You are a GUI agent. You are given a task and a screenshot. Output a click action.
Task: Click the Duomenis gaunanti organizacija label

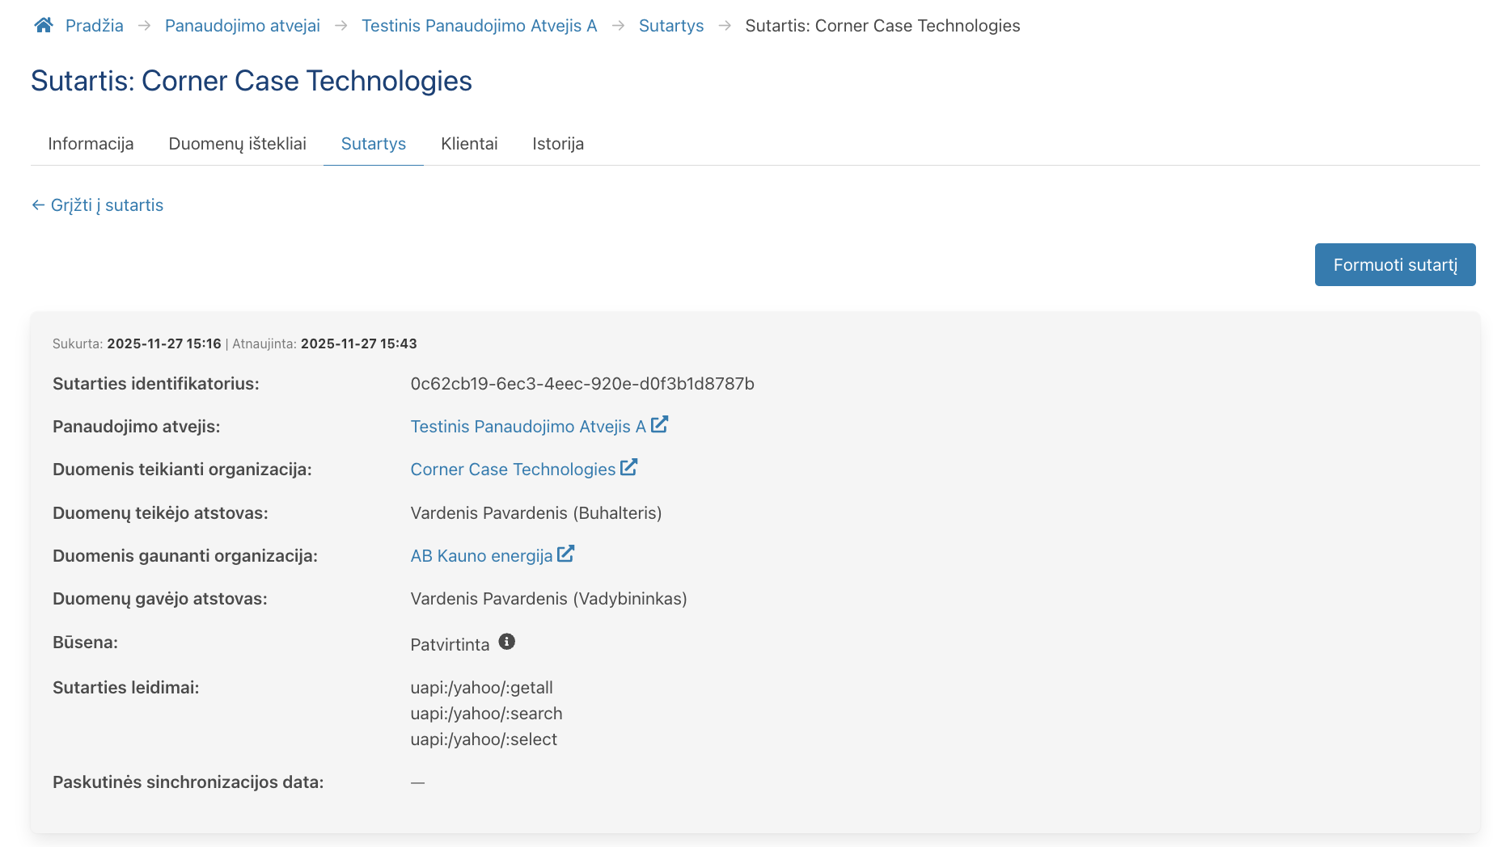pos(185,556)
